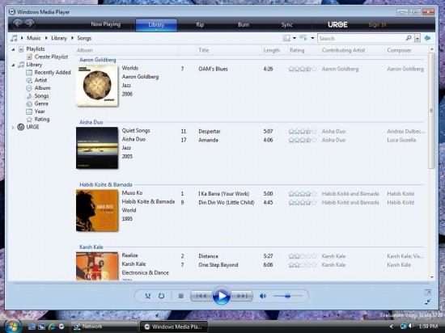
Task: Click Songs in the breadcrumb
Action: tap(84, 38)
